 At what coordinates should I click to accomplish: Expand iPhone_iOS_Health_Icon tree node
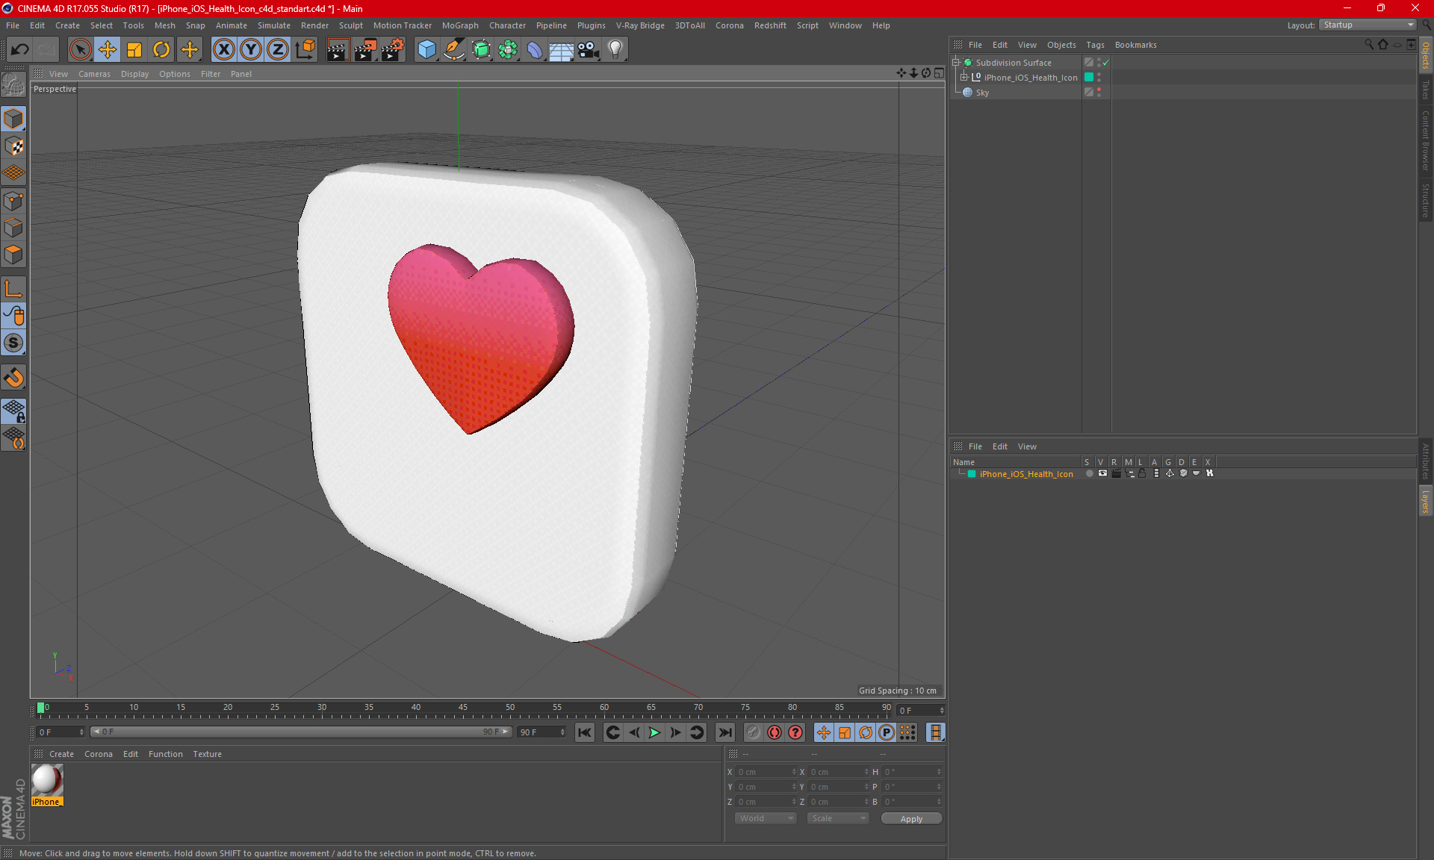point(963,78)
